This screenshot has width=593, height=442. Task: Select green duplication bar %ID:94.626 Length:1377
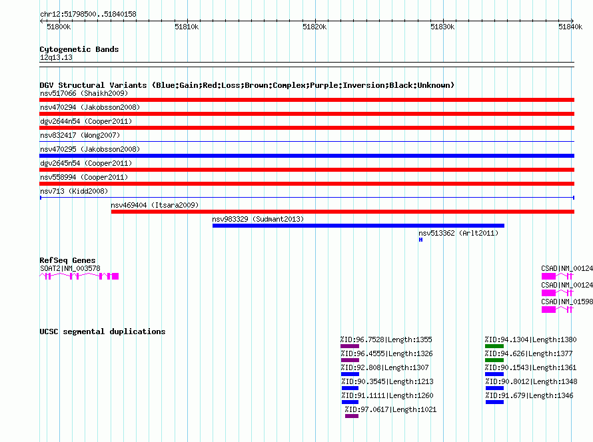click(494, 360)
